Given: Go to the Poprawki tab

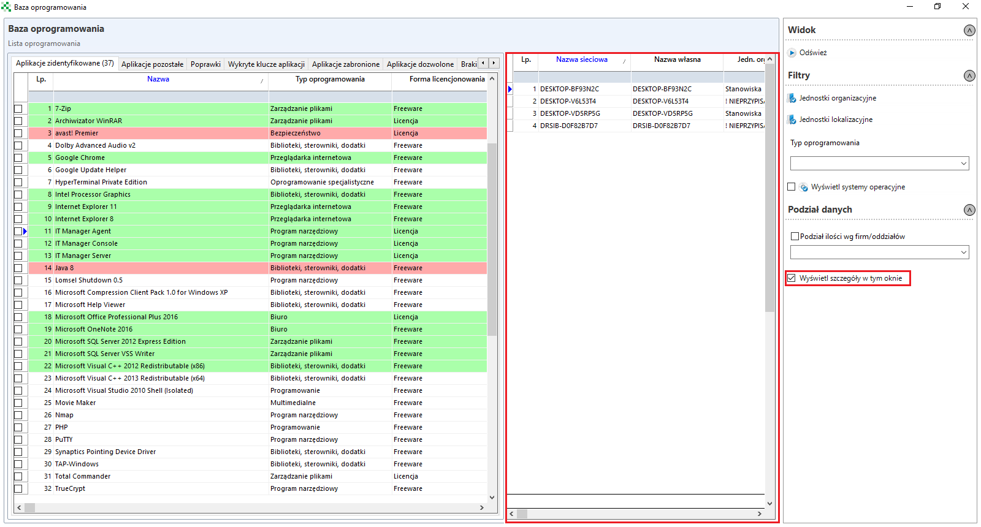Looking at the screenshot, I should (x=205, y=64).
